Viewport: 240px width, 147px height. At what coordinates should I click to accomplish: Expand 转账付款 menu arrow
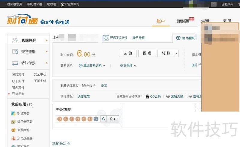(46, 63)
